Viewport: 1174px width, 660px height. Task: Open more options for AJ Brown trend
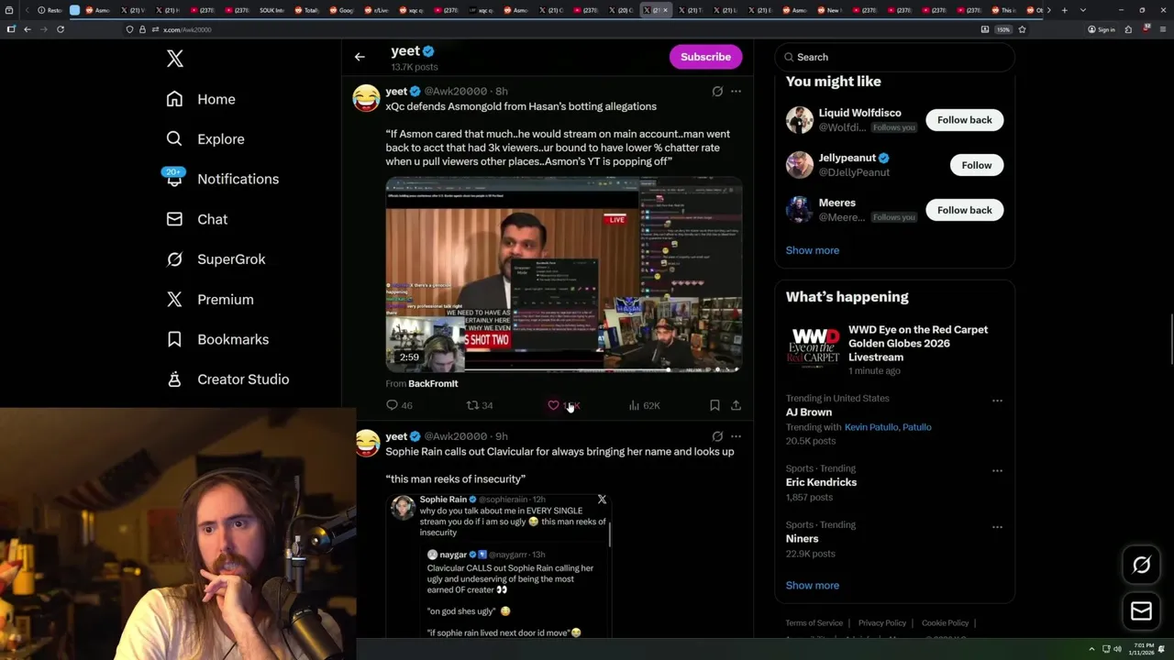point(997,401)
